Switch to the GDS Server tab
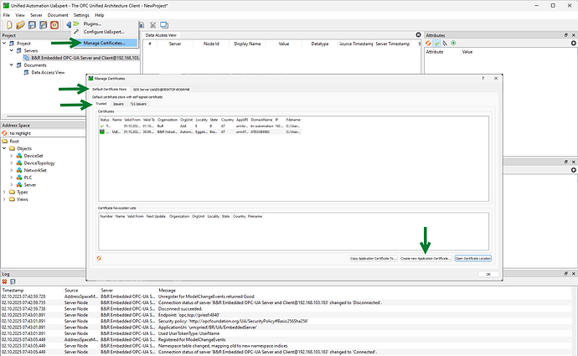Screen dimensions: 578x356 tap(161, 89)
